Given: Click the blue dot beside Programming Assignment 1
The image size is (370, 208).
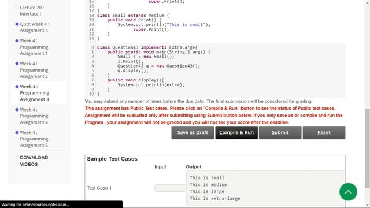Looking at the screenshot, I should pyautogui.click(x=17, y=40).
